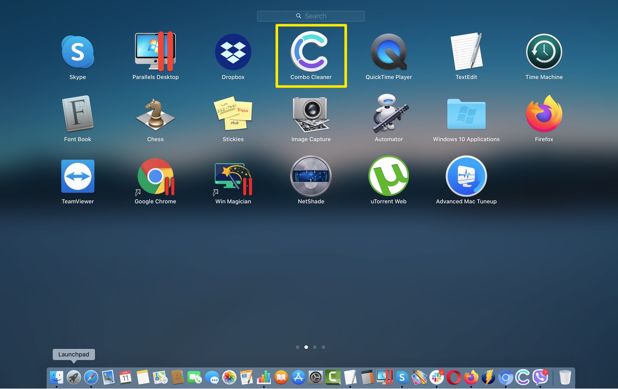Click the Launchpad search field
The image size is (618, 389).
coord(311,16)
